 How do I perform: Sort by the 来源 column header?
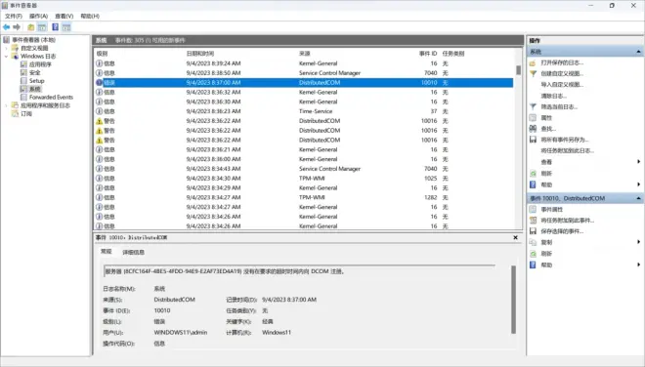pyautogui.click(x=304, y=54)
